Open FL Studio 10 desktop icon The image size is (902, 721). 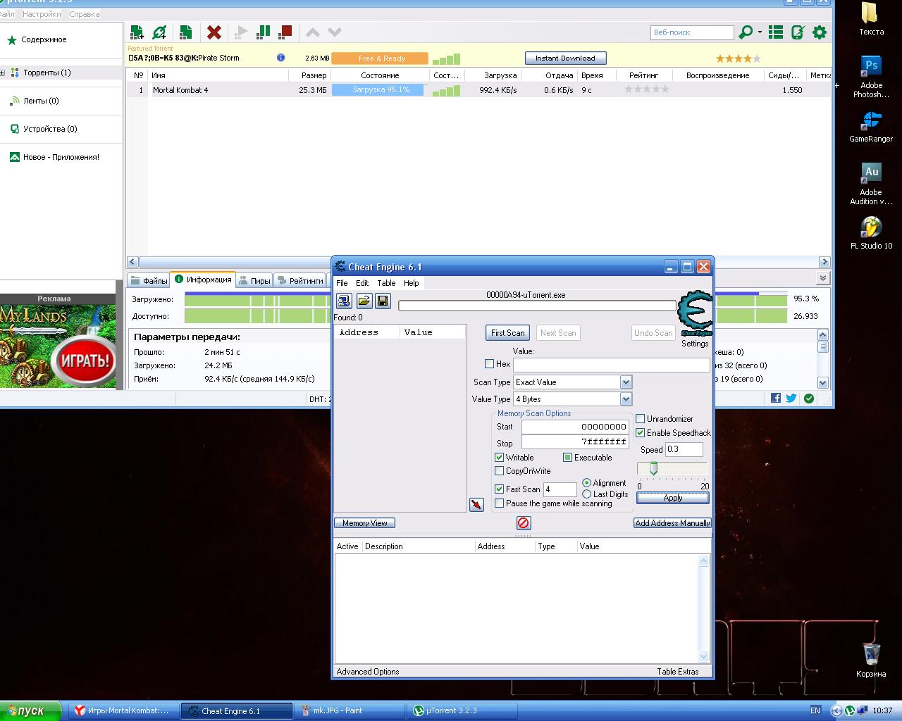(x=871, y=233)
